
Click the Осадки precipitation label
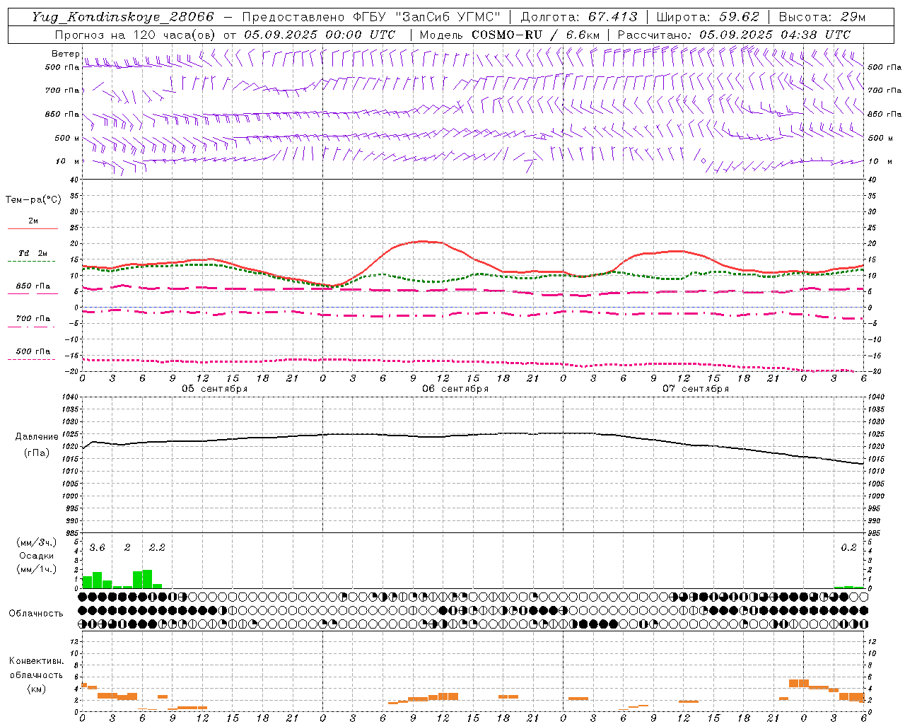[x=37, y=556]
